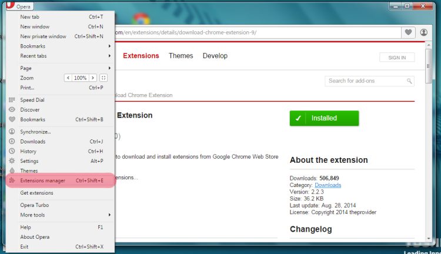Decrease zoom with the left arrow

point(68,78)
